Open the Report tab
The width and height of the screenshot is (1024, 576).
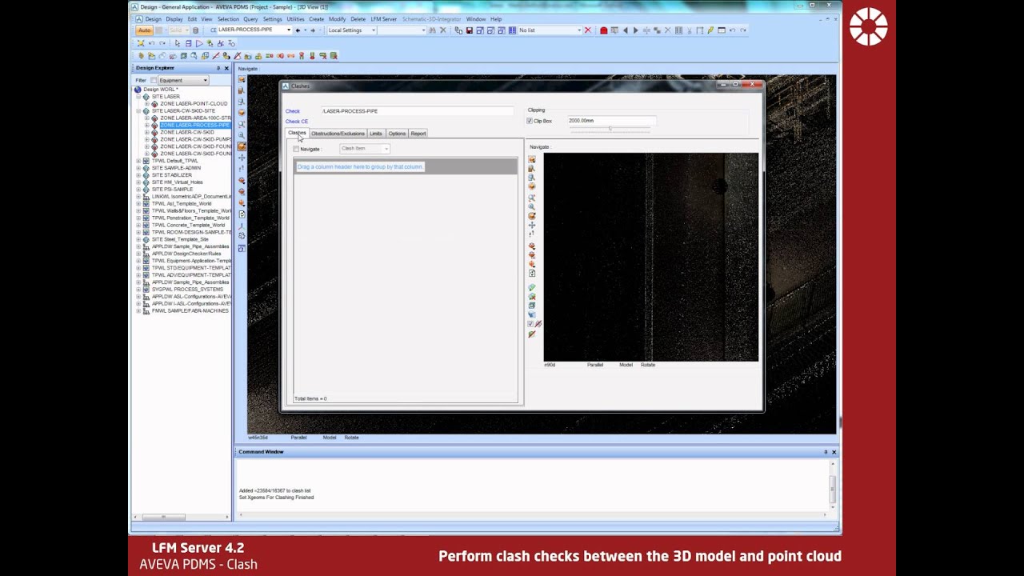(418, 134)
